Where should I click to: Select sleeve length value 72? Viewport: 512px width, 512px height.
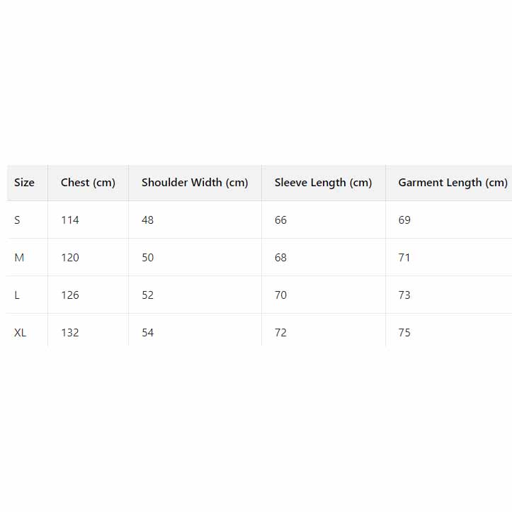click(280, 333)
